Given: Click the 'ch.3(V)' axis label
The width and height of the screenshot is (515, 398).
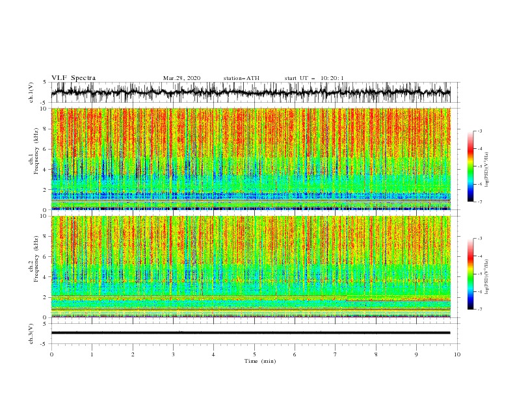Looking at the screenshot, I should (31, 334).
